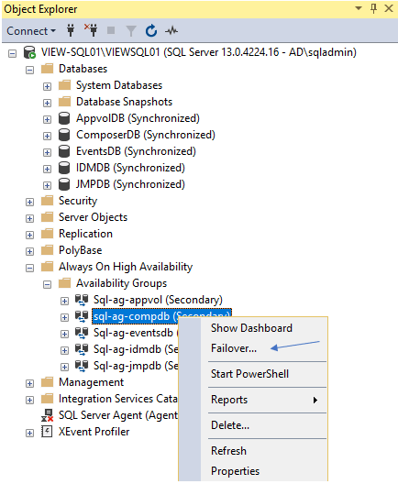Click the Database Snapshots folder icon
398x484 pixels.
[x=64, y=101]
